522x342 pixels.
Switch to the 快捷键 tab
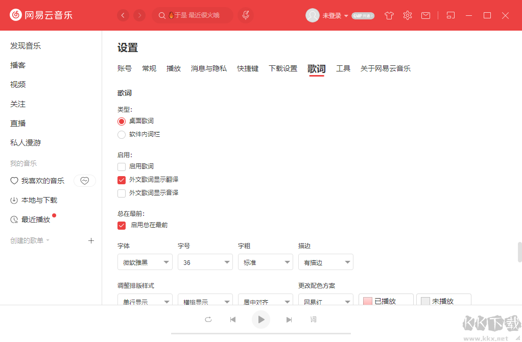(248, 68)
